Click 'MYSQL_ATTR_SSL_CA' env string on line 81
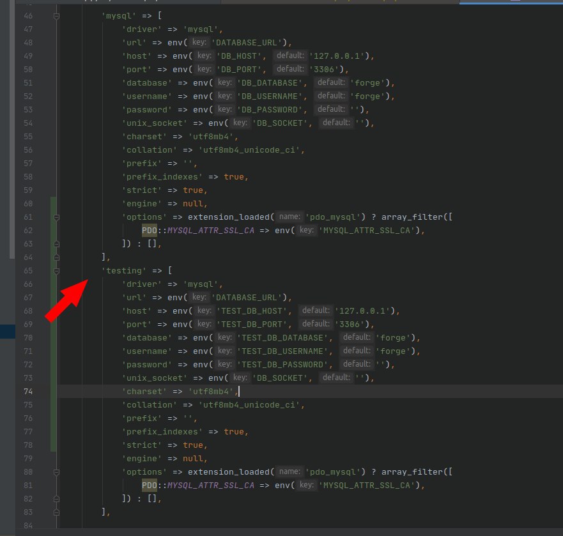563x536 pixels. point(367,486)
